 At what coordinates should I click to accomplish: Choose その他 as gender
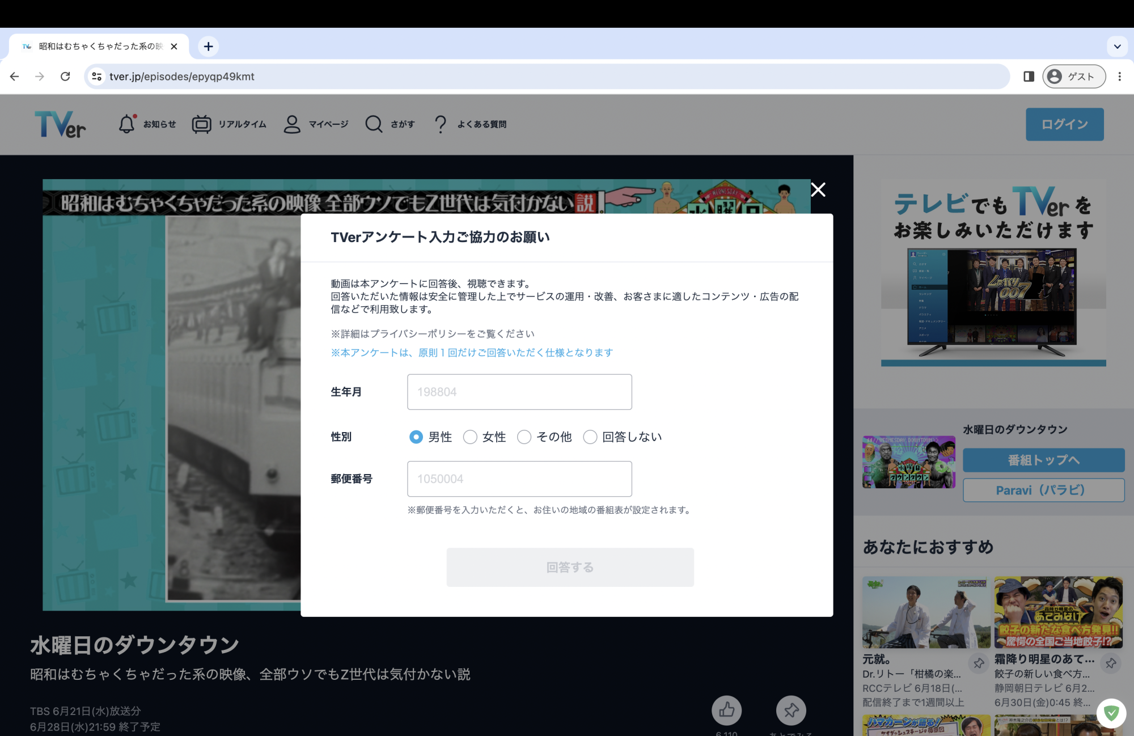524,437
